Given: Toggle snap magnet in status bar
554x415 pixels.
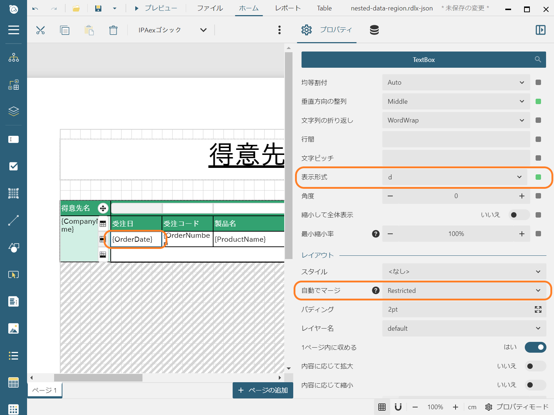Looking at the screenshot, I should pos(398,407).
